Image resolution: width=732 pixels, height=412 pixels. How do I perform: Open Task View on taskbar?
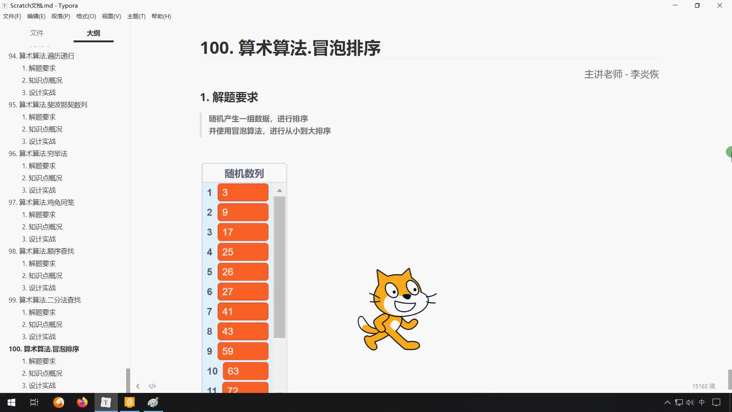pyautogui.click(x=34, y=402)
